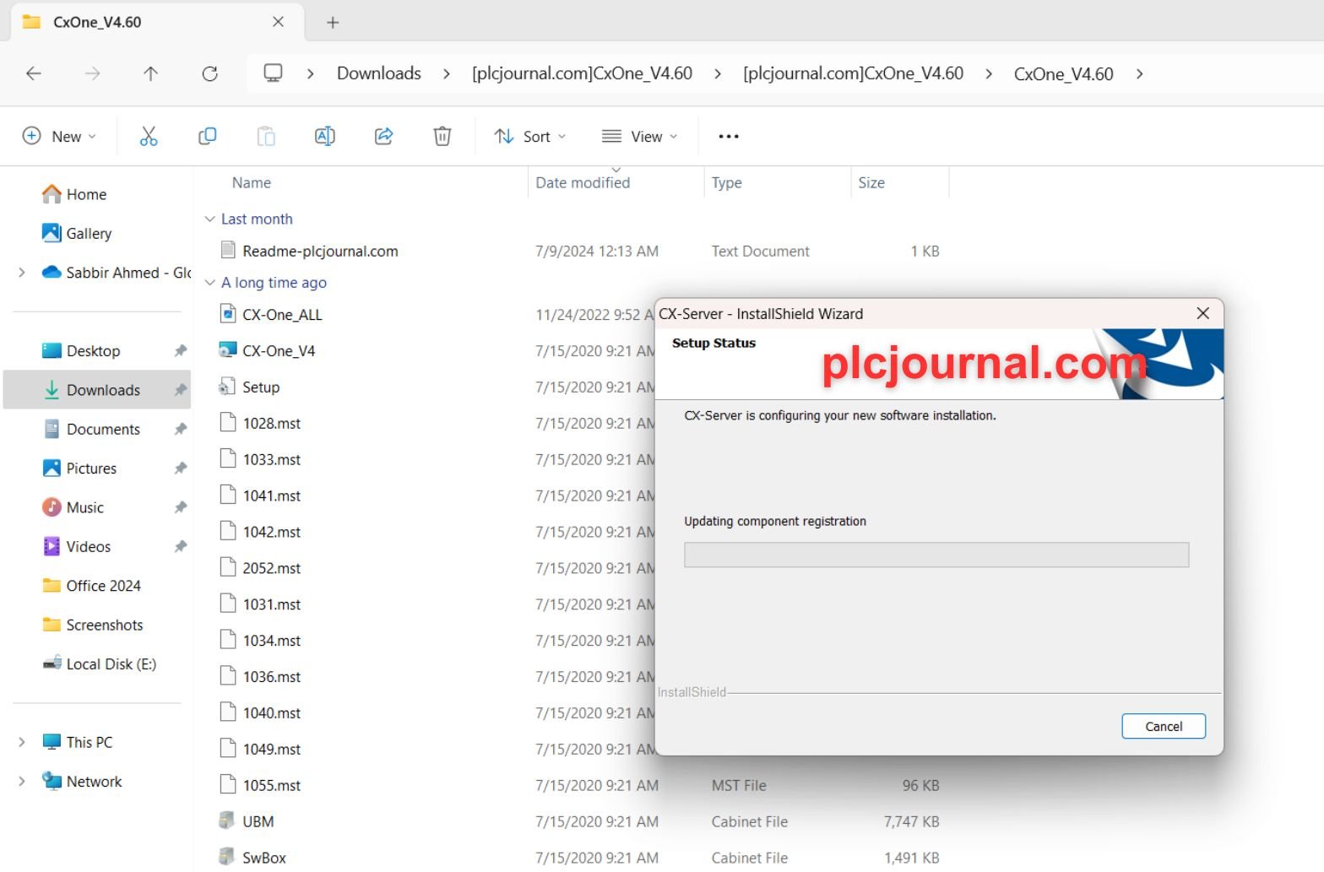This screenshot has width=1324, height=872.
Task: Click the Delete trash icon
Action: pyautogui.click(x=442, y=136)
